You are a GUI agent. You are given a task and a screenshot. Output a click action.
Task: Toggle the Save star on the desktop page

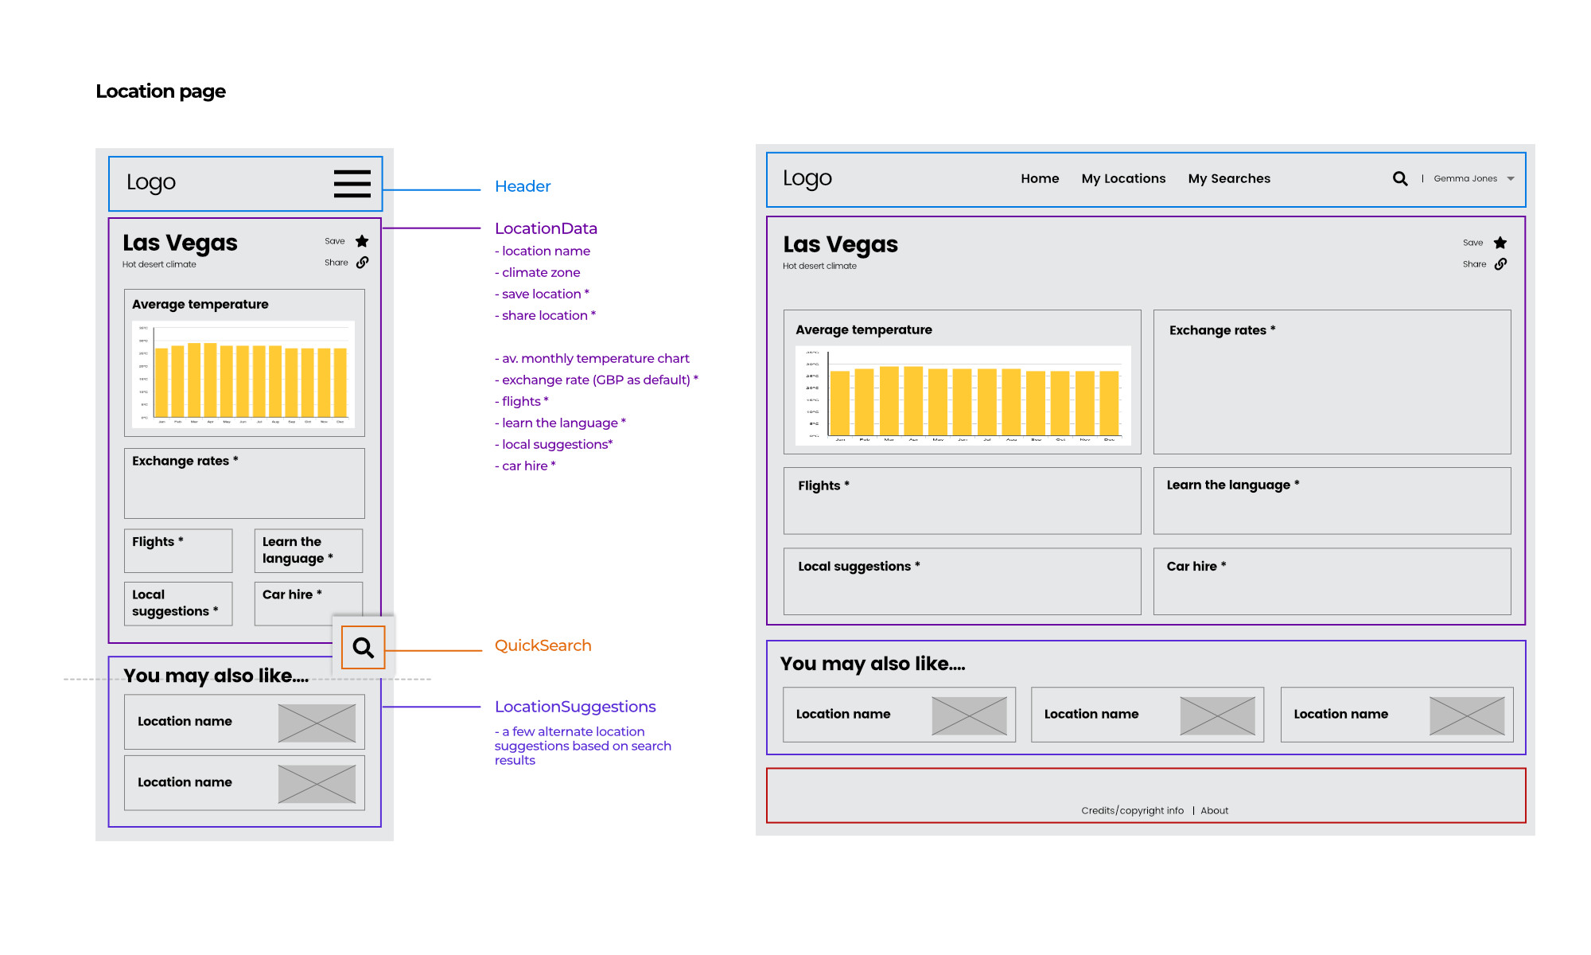pyautogui.click(x=1500, y=243)
